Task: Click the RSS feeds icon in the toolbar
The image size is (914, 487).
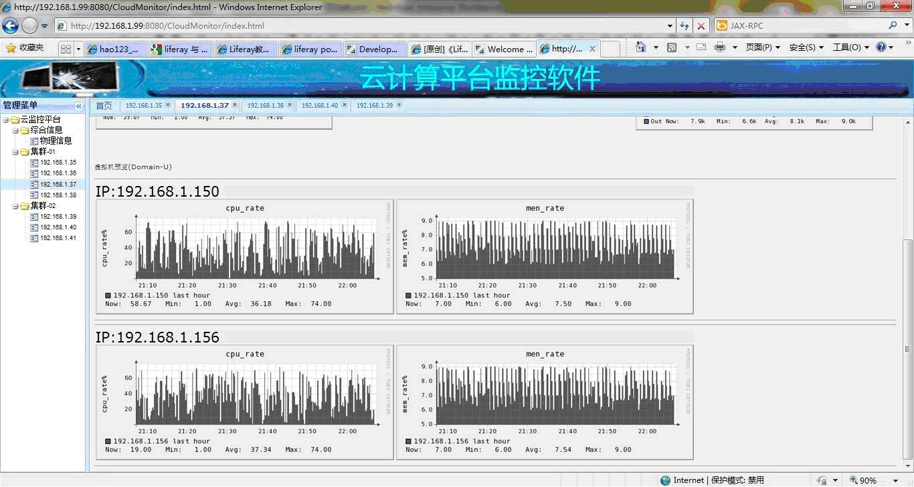Action: (672, 47)
